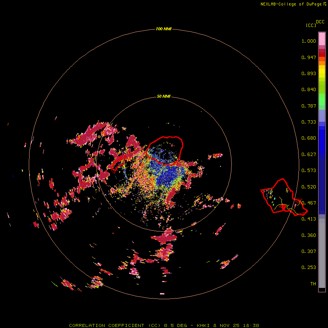Screen dimensions: 328x328
Task: Click the [CC] units label
Action: (311, 25)
